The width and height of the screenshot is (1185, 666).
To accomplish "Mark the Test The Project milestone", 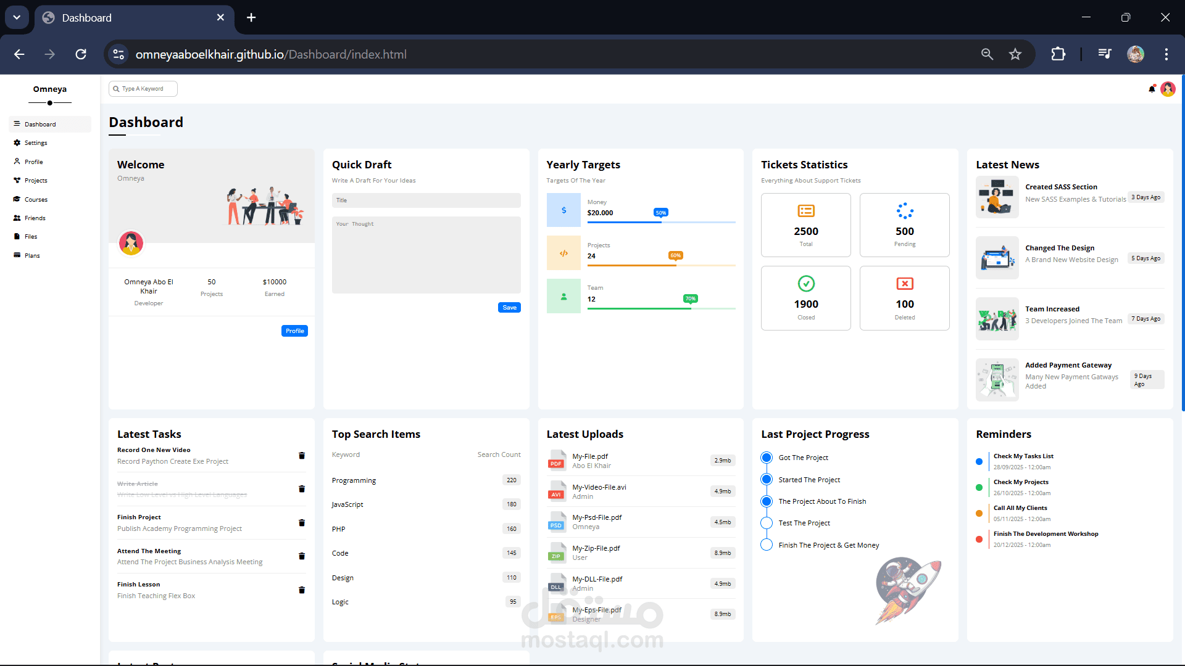I will pyautogui.click(x=766, y=522).
